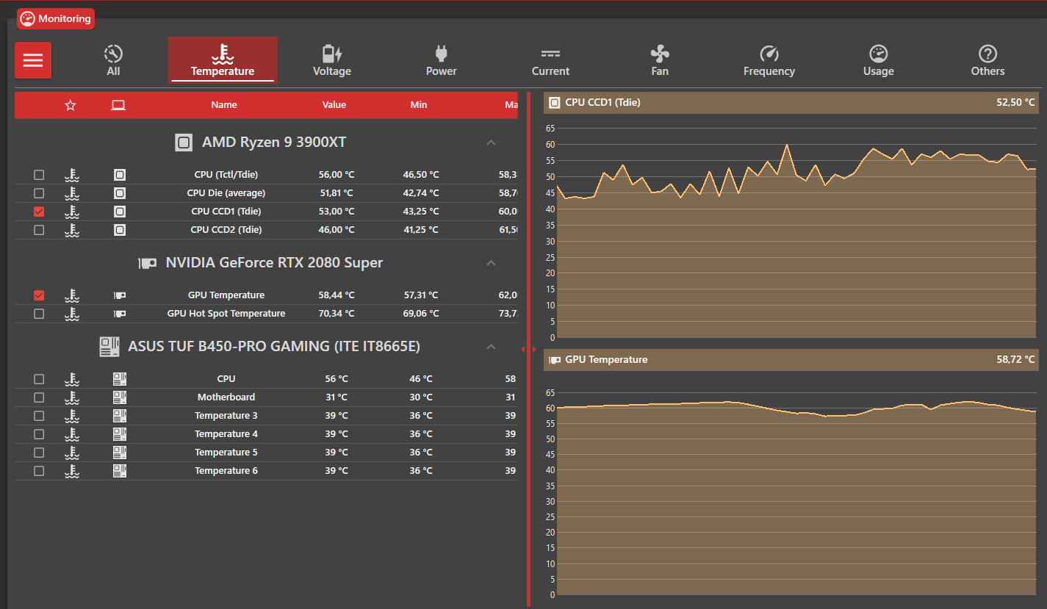Go to the Fan tab

click(660, 60)
